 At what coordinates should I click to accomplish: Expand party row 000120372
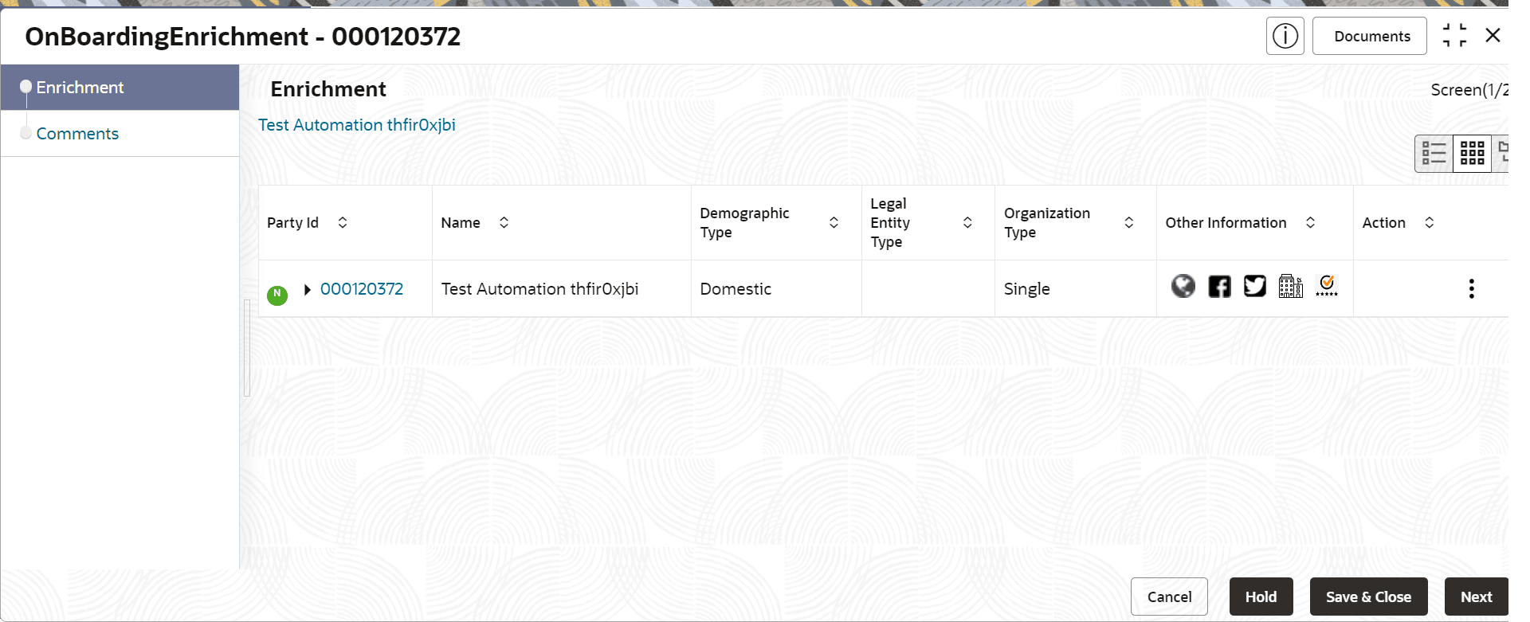click(x=307, y=290)
